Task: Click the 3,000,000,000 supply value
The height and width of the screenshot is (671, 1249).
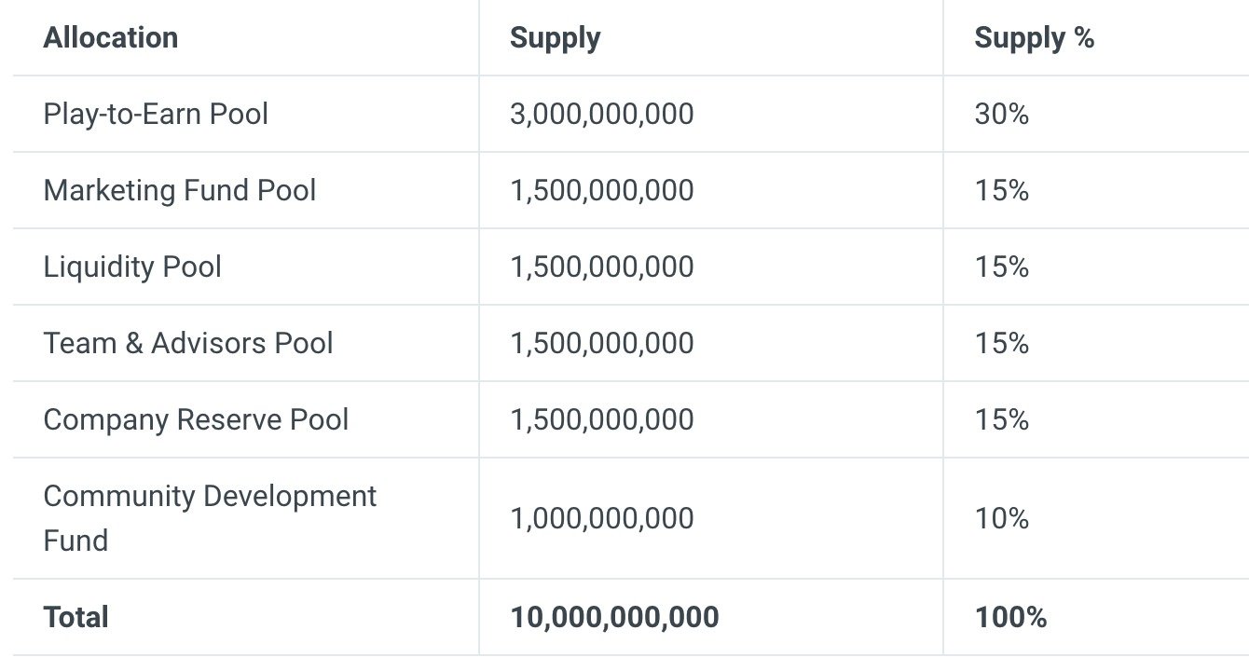Action: click(x=602, y=115)
